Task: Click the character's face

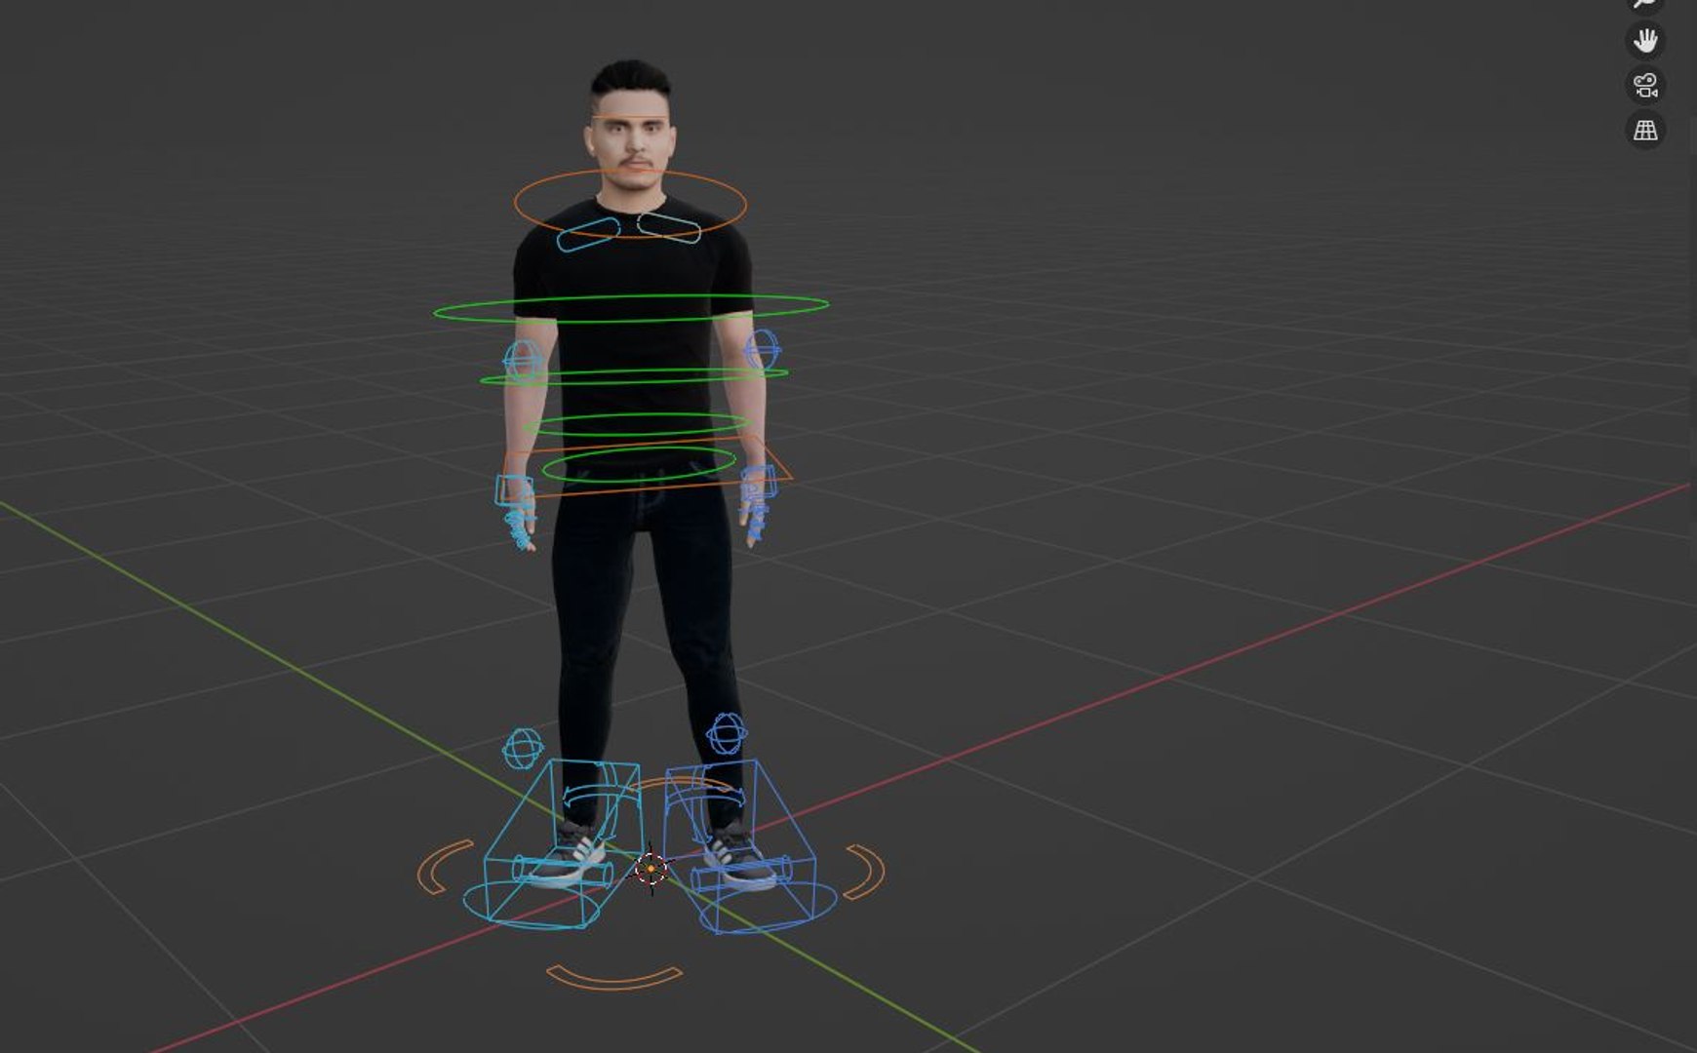Action: [631, 144]
